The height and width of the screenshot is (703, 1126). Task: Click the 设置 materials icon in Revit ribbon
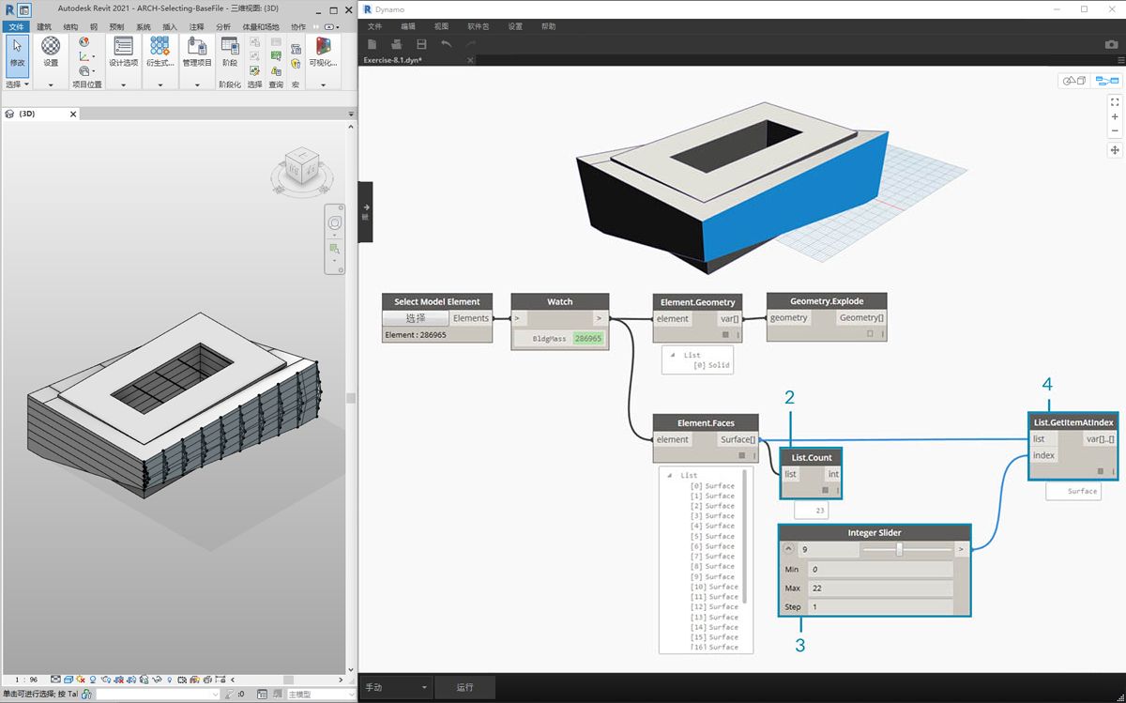click(x=51, y=53)
